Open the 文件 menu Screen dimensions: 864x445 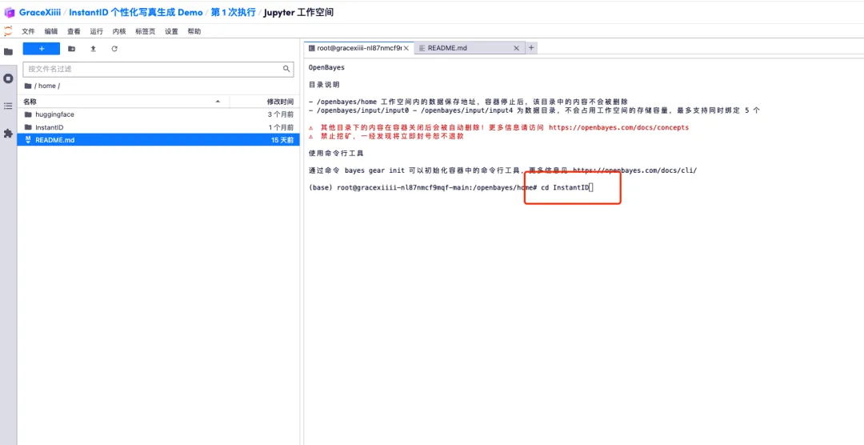click(x=28, y=31)
